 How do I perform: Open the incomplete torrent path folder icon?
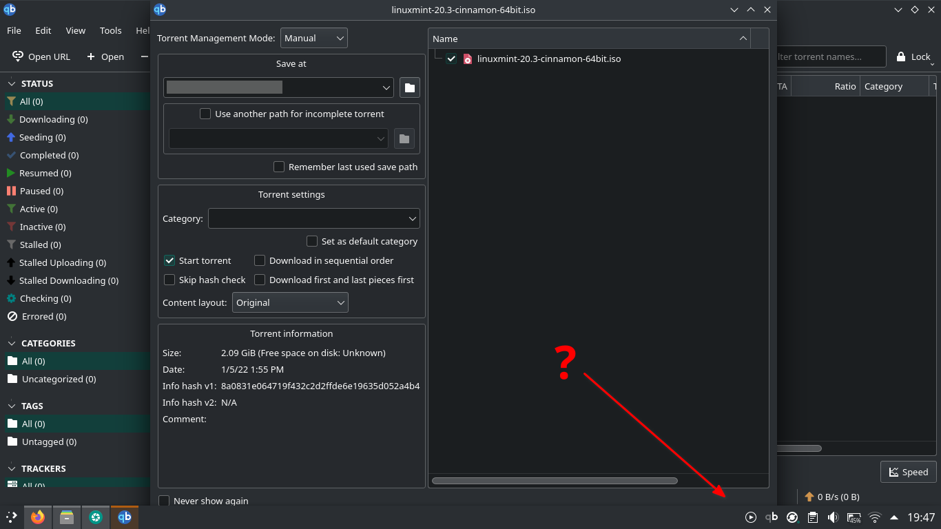[x=404, y=138]
